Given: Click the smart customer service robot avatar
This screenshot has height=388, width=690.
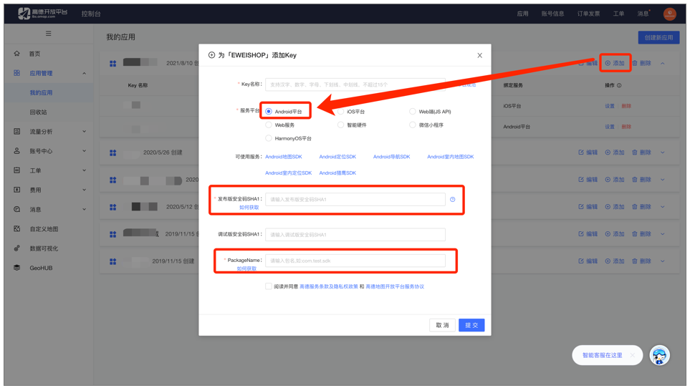Looking at the screenshot, I should (x=660, y=356).
